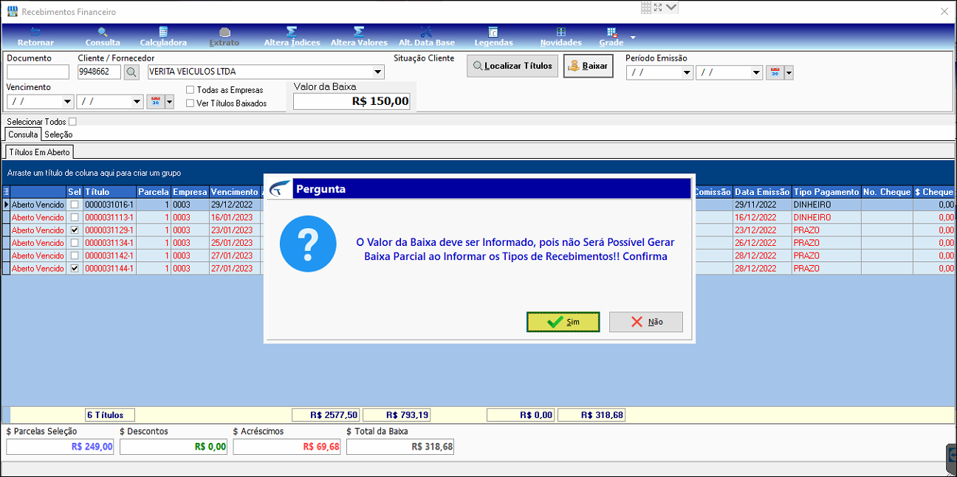Viewport: 957px width, 477px height.
Task: Uncheck the Sel box for título 0000031129-1
Action: click(x=74, y=230)
